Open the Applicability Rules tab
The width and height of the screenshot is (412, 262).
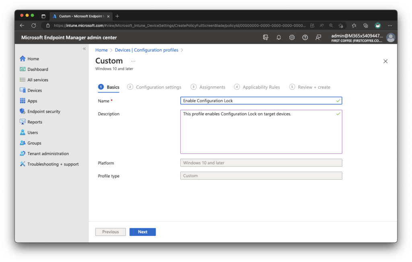pyautogui.click(x=257, y=87)
